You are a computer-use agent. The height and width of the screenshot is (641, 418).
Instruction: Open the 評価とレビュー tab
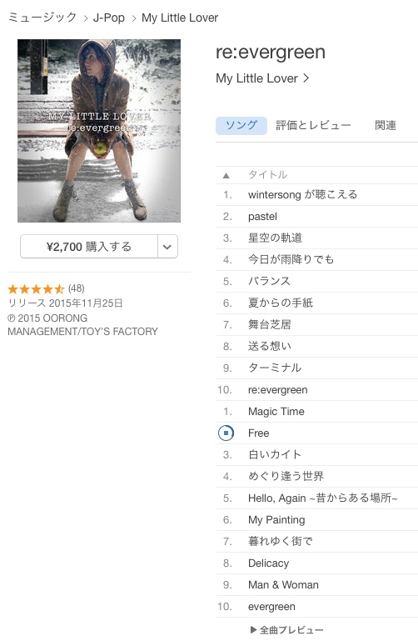coord(313,126)
